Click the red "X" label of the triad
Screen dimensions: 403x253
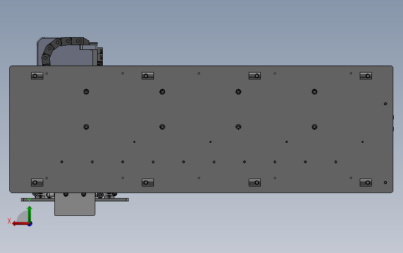coord(9,221)
